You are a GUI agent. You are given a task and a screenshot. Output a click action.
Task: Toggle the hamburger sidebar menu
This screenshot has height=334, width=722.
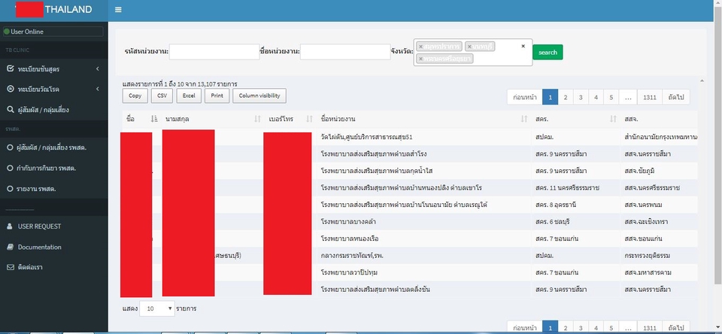pos(118,10)
